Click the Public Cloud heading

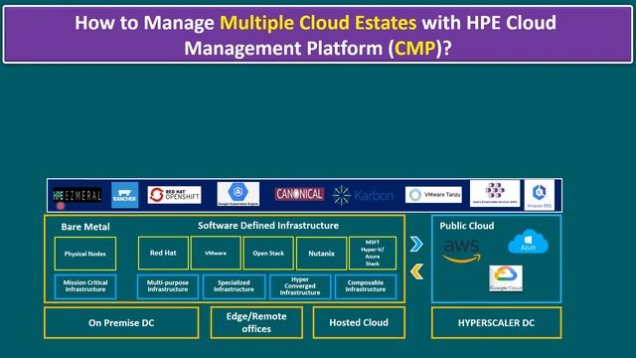[x=467, y=226]
